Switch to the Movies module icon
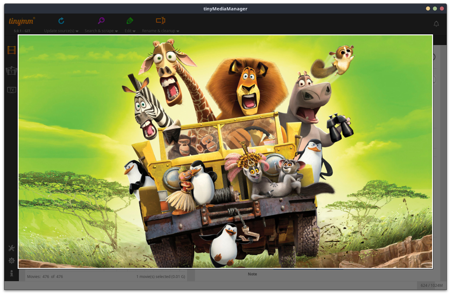 coord(12,50)
